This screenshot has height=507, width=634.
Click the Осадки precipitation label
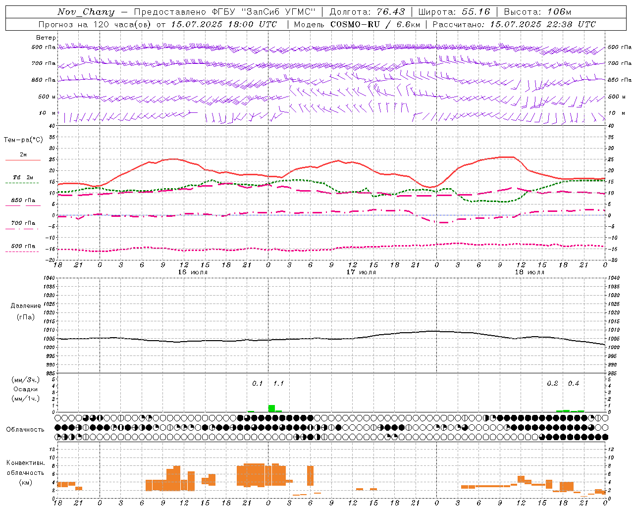tap(26, 389)
